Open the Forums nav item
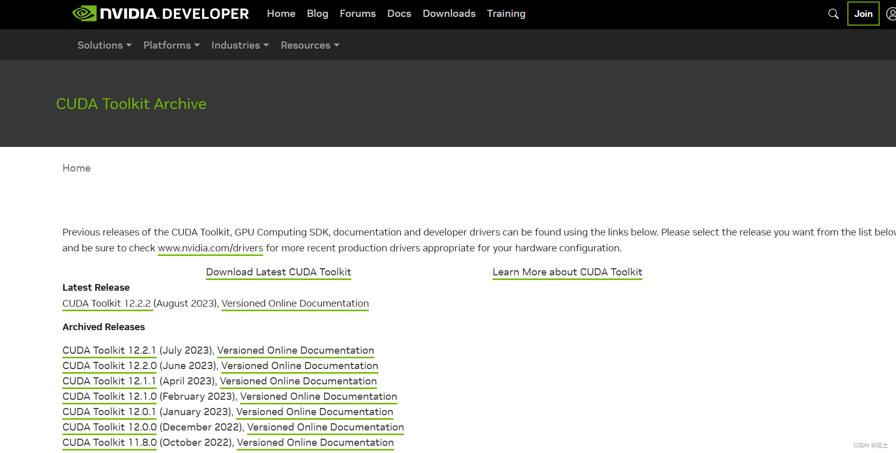896x453 pixels. coord(358,14)
